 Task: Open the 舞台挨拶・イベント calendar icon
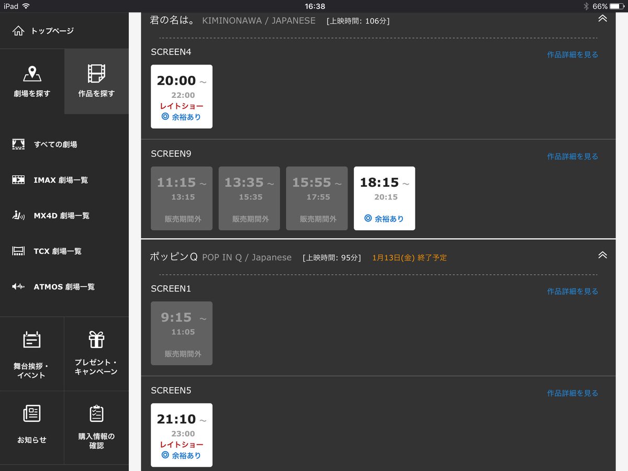[x=32, y=340]
